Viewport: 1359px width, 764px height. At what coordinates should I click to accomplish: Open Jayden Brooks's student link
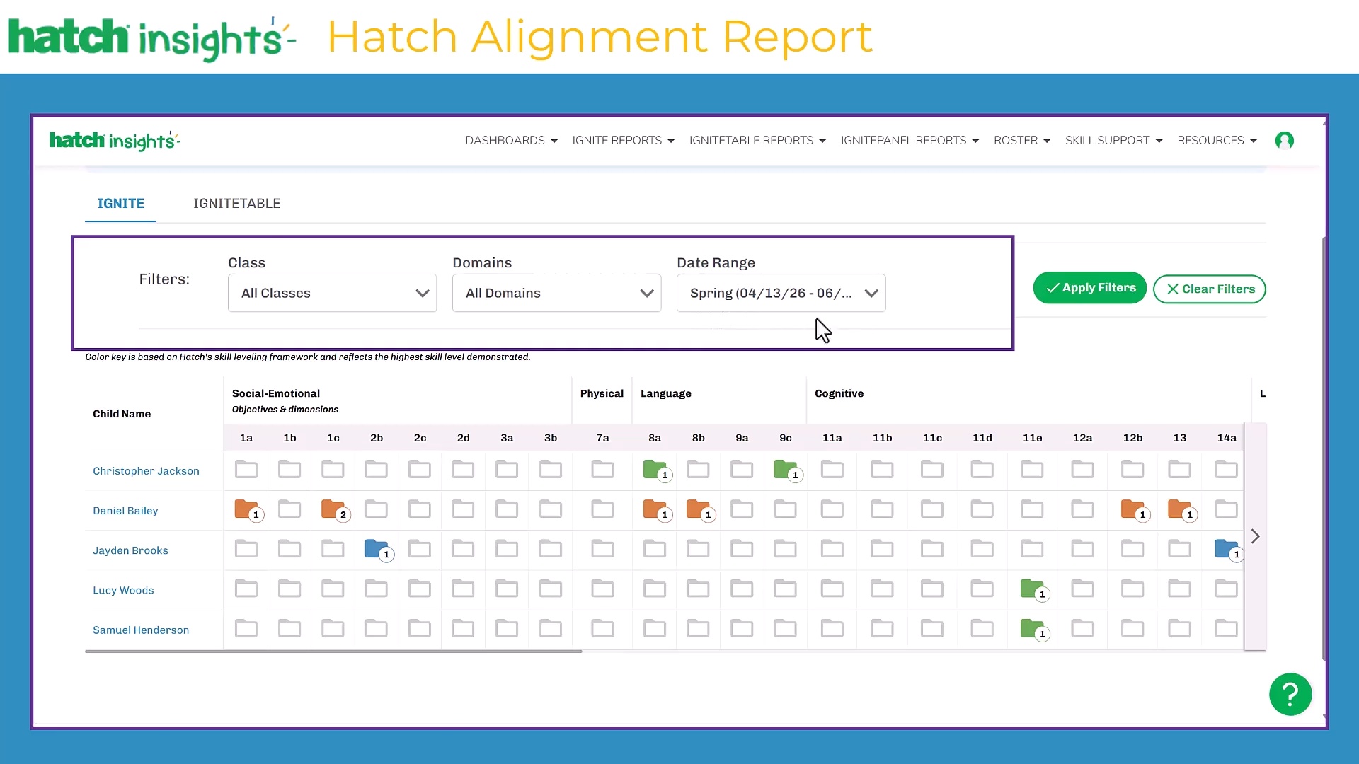130,550
